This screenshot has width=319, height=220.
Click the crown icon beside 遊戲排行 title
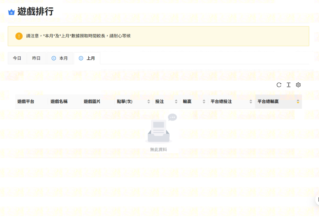tap(11, 12)
